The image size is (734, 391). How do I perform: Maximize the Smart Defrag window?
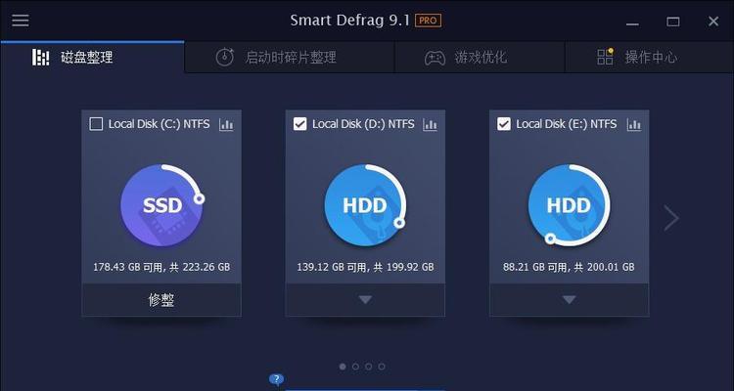pos(673,22)
